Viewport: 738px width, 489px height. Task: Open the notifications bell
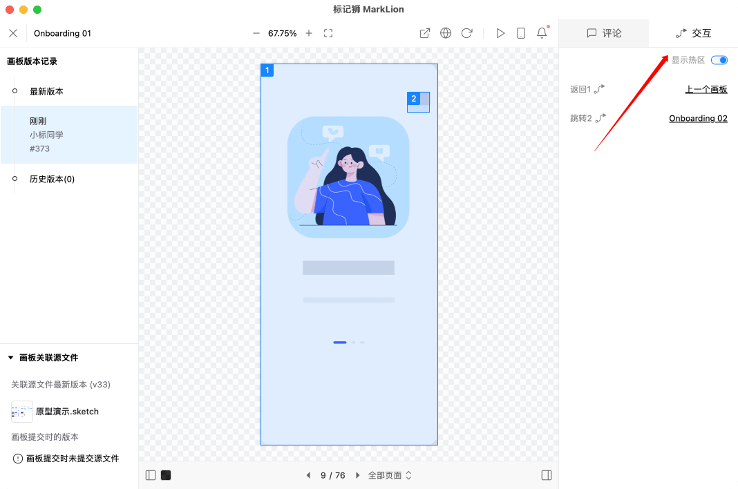point(542,33)
